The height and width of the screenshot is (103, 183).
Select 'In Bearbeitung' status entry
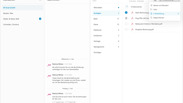click(165, 13)
